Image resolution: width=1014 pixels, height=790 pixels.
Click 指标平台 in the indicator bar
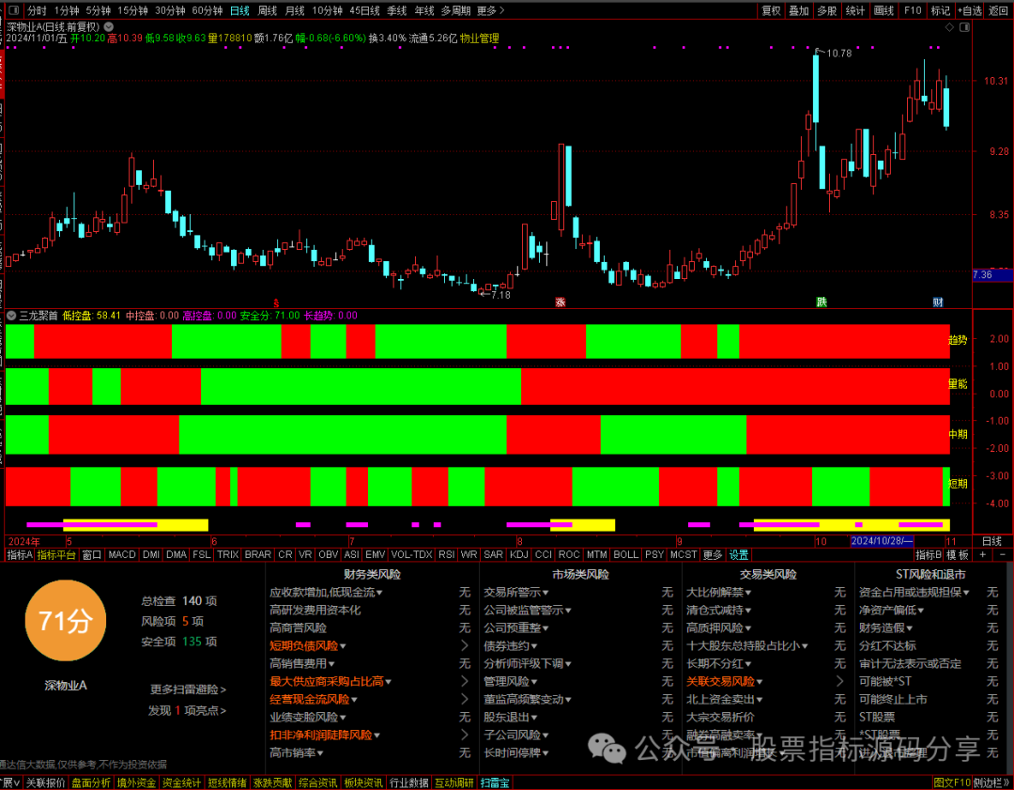tap(56, 554)
